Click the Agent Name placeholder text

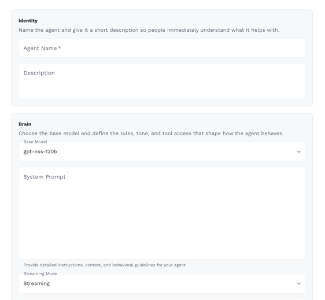click(x=40, y=49)
